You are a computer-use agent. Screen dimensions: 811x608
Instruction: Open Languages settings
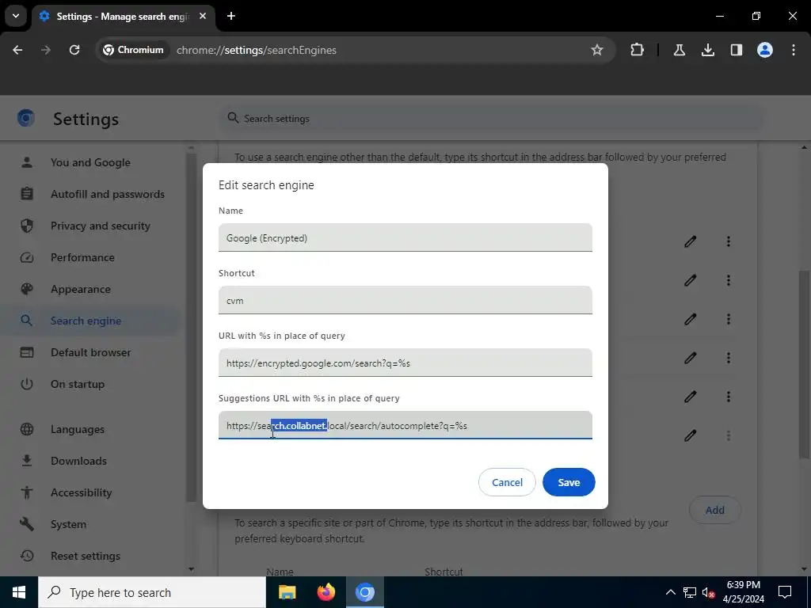pyautogui.click(x=78, y=429)
